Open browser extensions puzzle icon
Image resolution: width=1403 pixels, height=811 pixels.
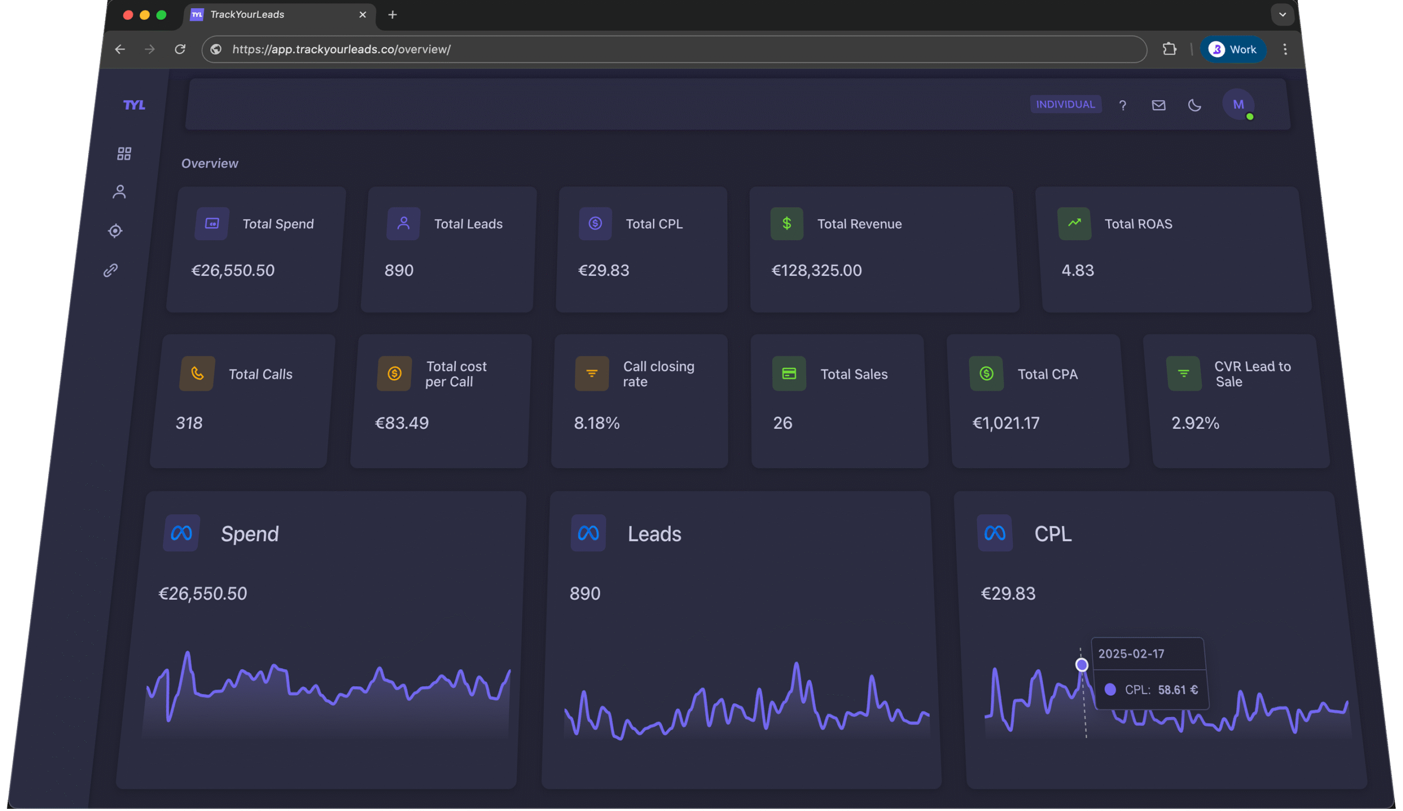pos(1169,49)
